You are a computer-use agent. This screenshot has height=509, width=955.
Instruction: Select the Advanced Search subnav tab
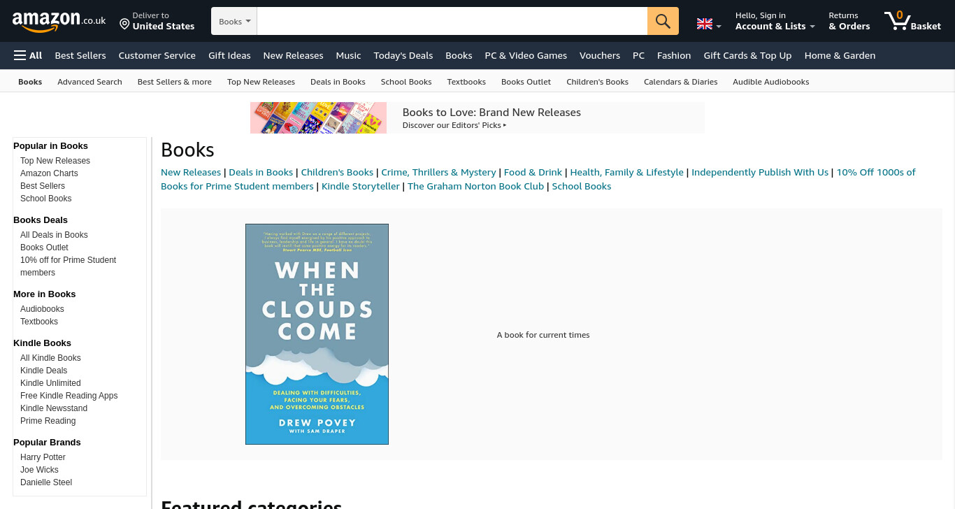coord(89,82)
